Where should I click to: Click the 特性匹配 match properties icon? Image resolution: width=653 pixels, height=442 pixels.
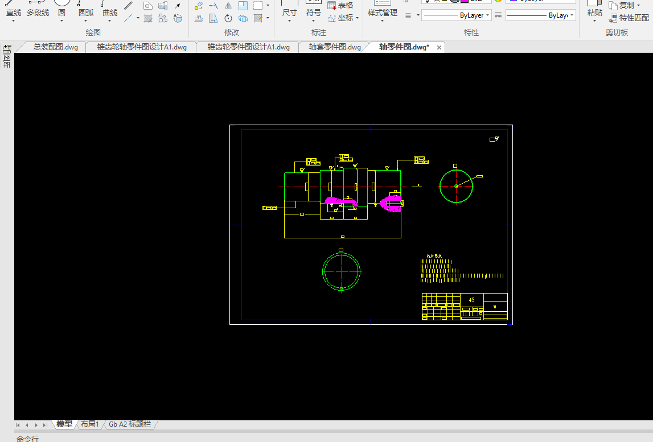[613, 18]
